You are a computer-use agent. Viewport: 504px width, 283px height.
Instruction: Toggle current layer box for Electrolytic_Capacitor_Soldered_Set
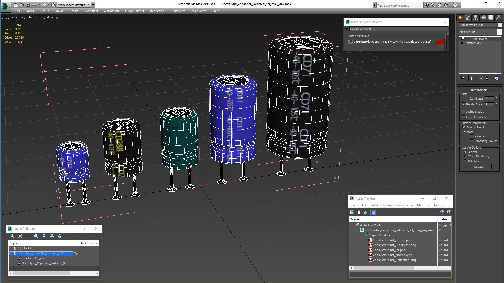pos(75,254)
